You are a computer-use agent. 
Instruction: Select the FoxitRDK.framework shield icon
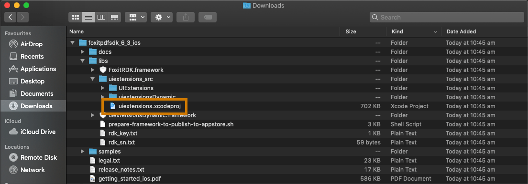point(103,70)
